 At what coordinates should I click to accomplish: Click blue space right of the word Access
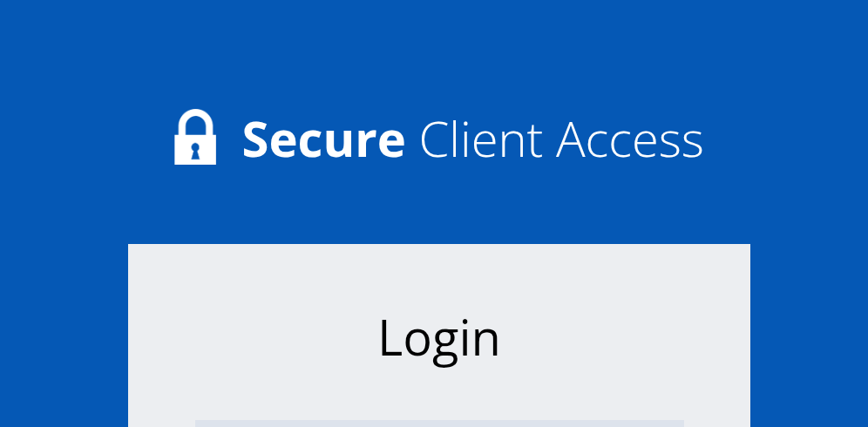784,139
